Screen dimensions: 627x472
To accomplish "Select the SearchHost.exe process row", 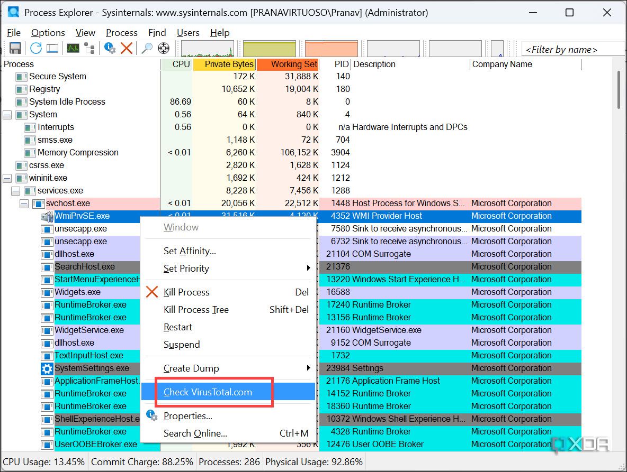I will click(291, 266).
